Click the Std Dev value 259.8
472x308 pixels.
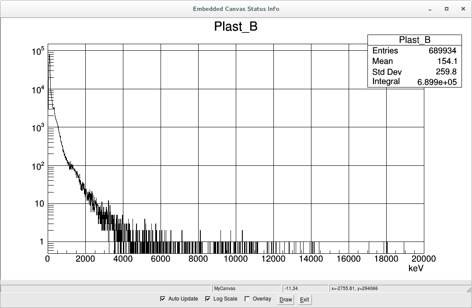446,72
